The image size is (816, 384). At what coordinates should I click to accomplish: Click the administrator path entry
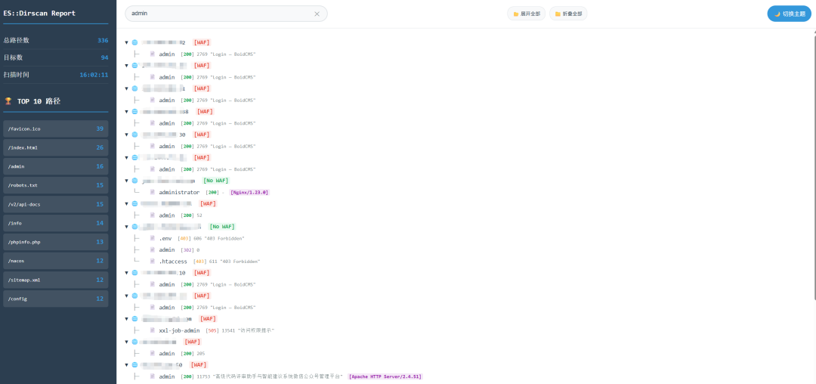[x=179, y=193]
